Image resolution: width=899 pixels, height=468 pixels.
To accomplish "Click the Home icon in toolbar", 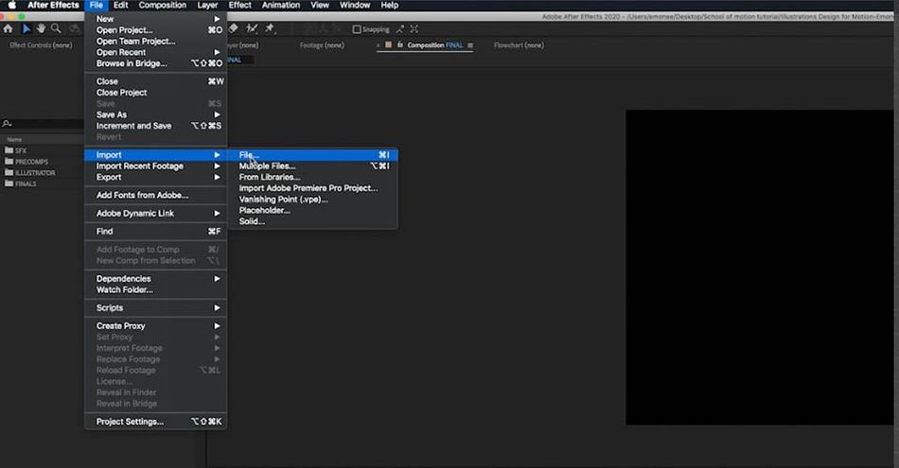I will coord(8,28).
